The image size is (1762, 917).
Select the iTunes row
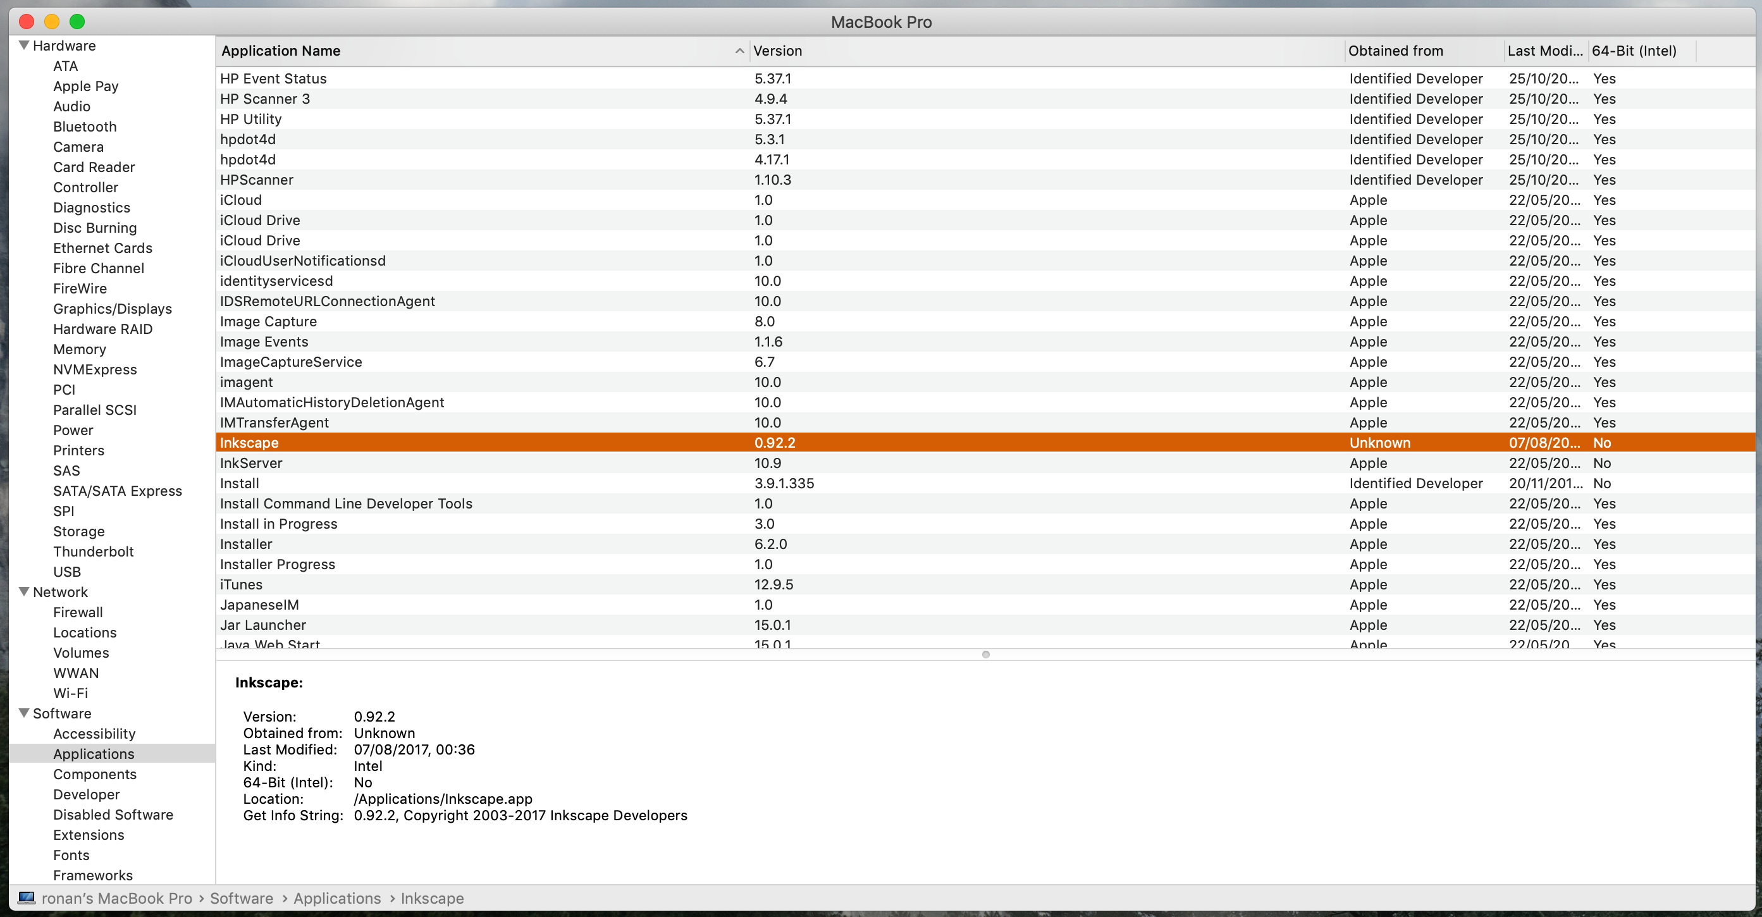click(985, 584)
